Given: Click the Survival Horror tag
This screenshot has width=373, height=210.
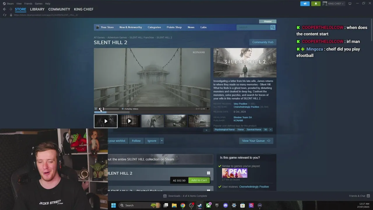Looking at the screenshot, I should pos(254,129).
